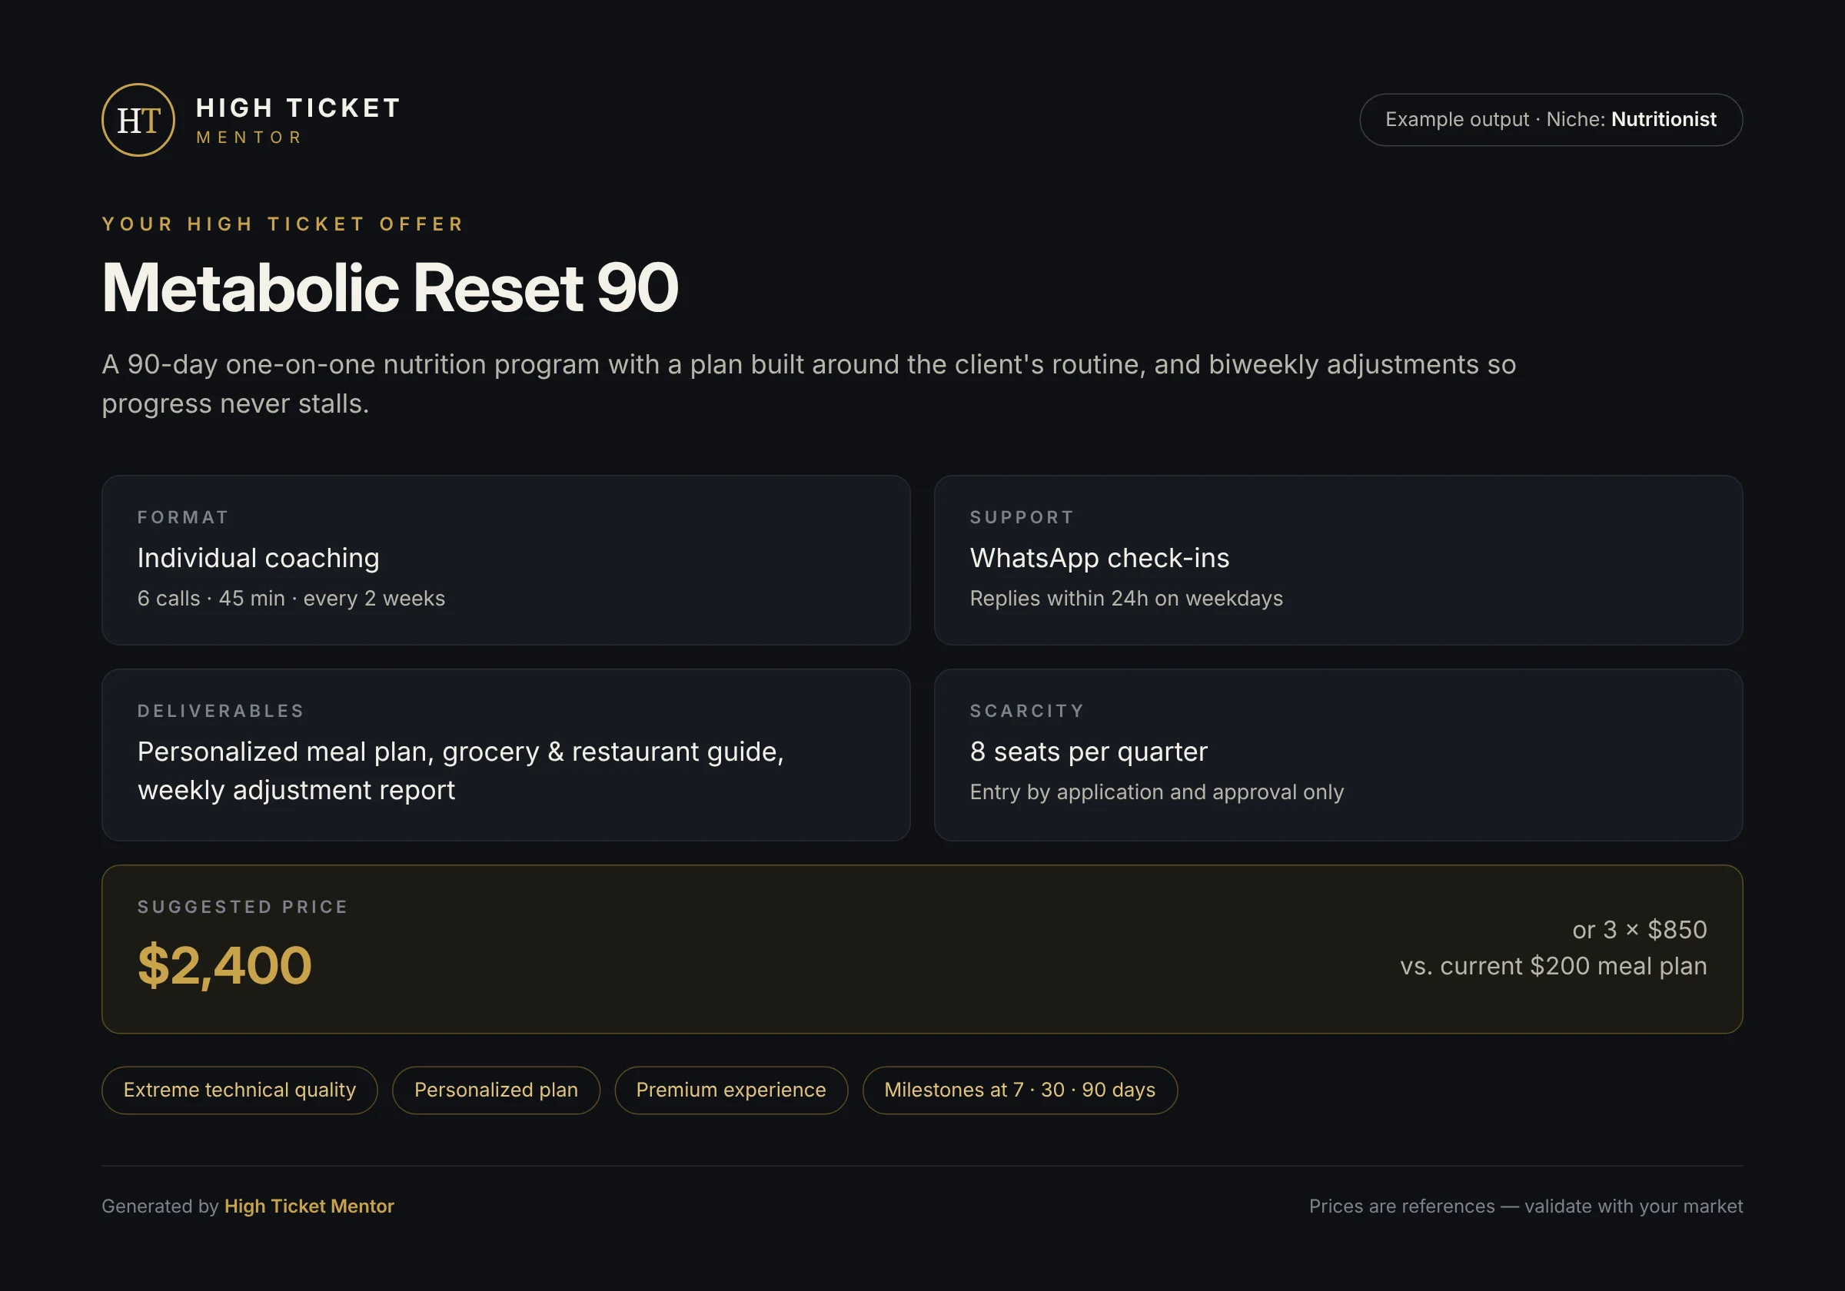Open the High Ticket Mentor footer link
Screen dimensions: 1845x1291
click(309, 1206)
